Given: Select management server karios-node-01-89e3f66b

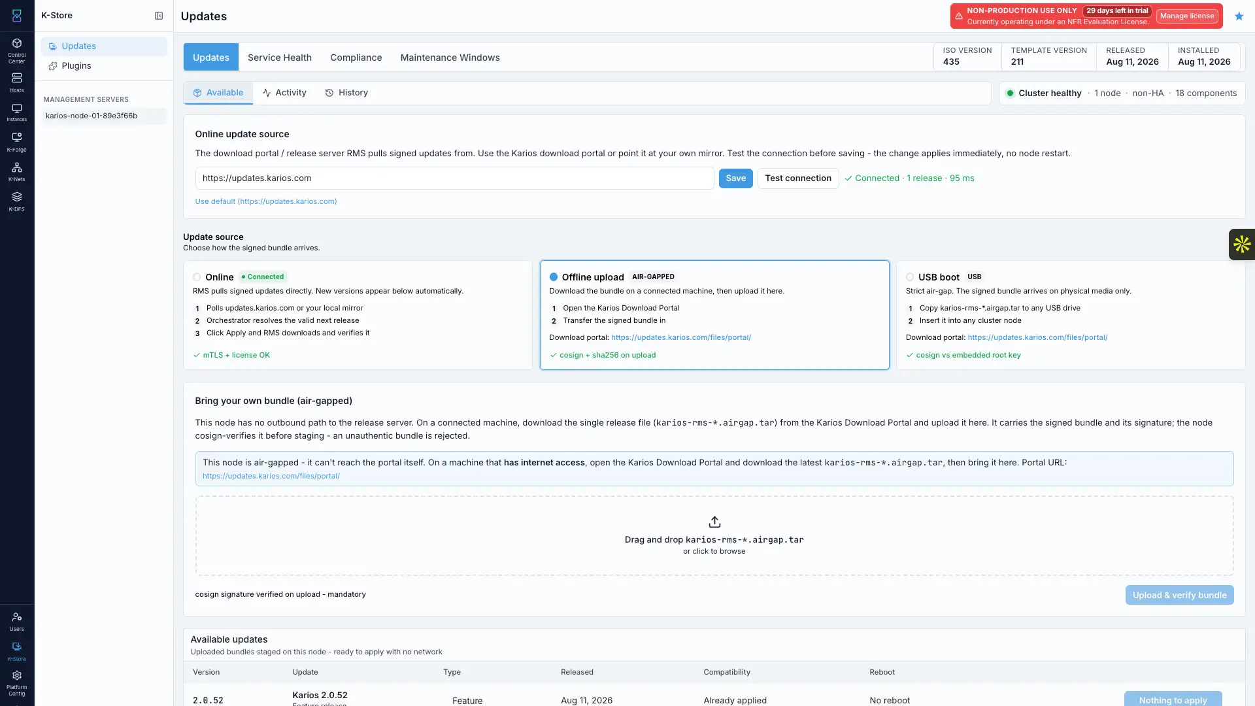Looking at the screenshot, I should click(x=104, y=116).
